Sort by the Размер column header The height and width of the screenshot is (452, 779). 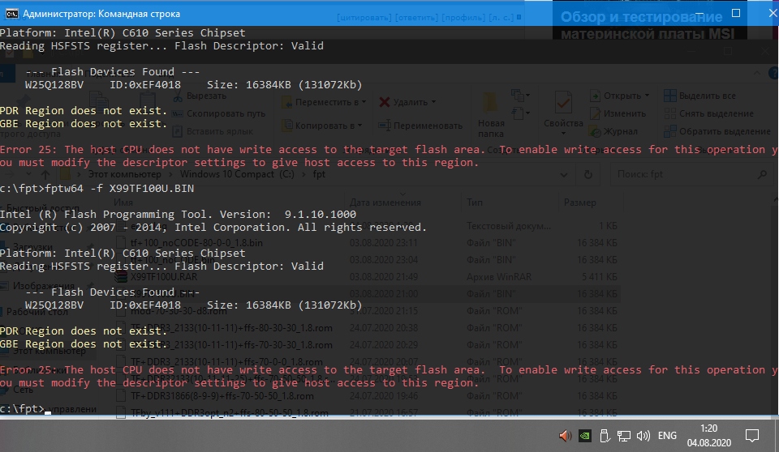point(579,202)
